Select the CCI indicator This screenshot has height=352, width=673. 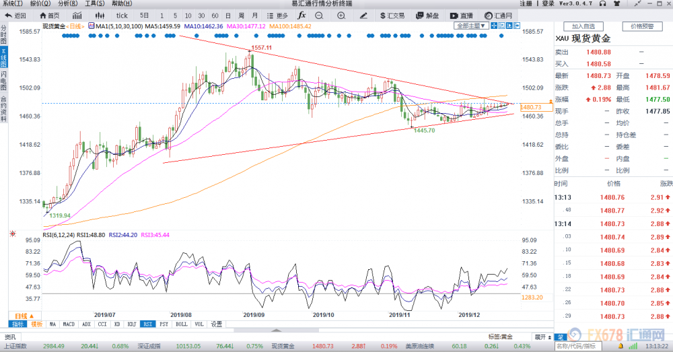[102, 324]
